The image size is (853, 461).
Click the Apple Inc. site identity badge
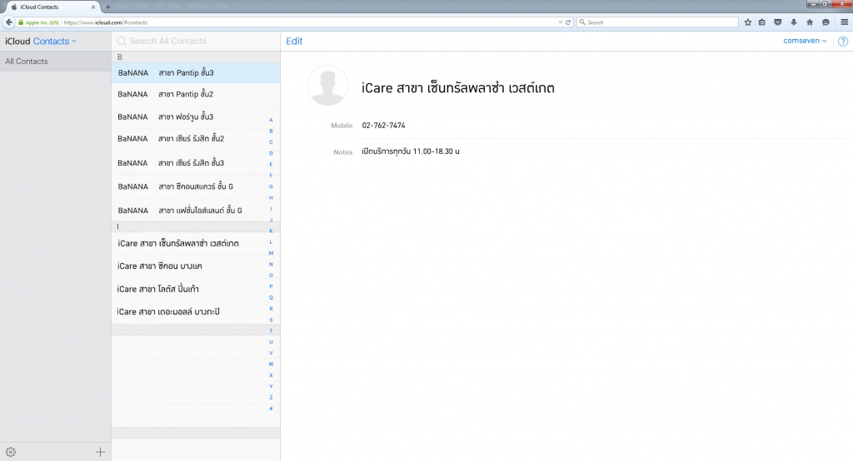click(38, 22)
